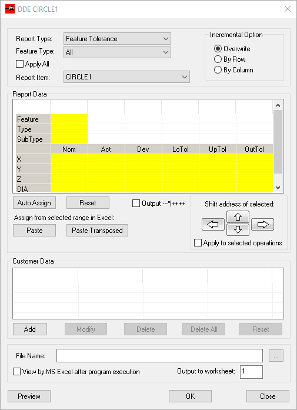Image resolution: width=297 pixels, height=410 pixels.
Task: Click the shift address down arrow
Action: 238,229
